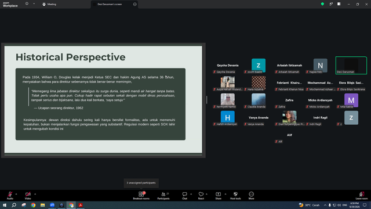Open the Participants list

click(163, 196)
